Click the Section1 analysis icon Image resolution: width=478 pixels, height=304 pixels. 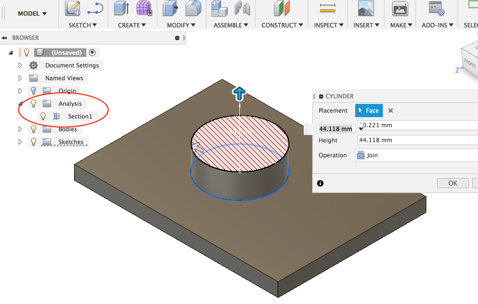pyautogui.click(x=56, y=116)
